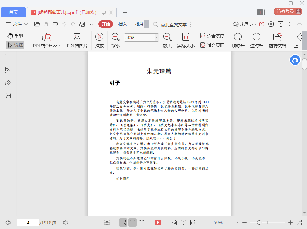Screen dimensions: 307x229
Task: Click 适合宽度 fit width button
Action: [x=212, y=36]
